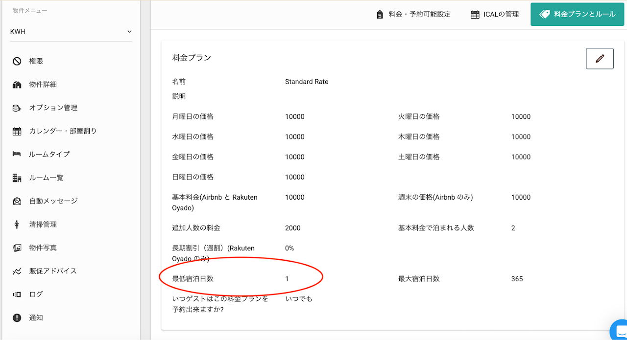The width and height of the screenshot is (627, 340).
Task: Click the 最低宿泊日数 value field
Action: 287,279
